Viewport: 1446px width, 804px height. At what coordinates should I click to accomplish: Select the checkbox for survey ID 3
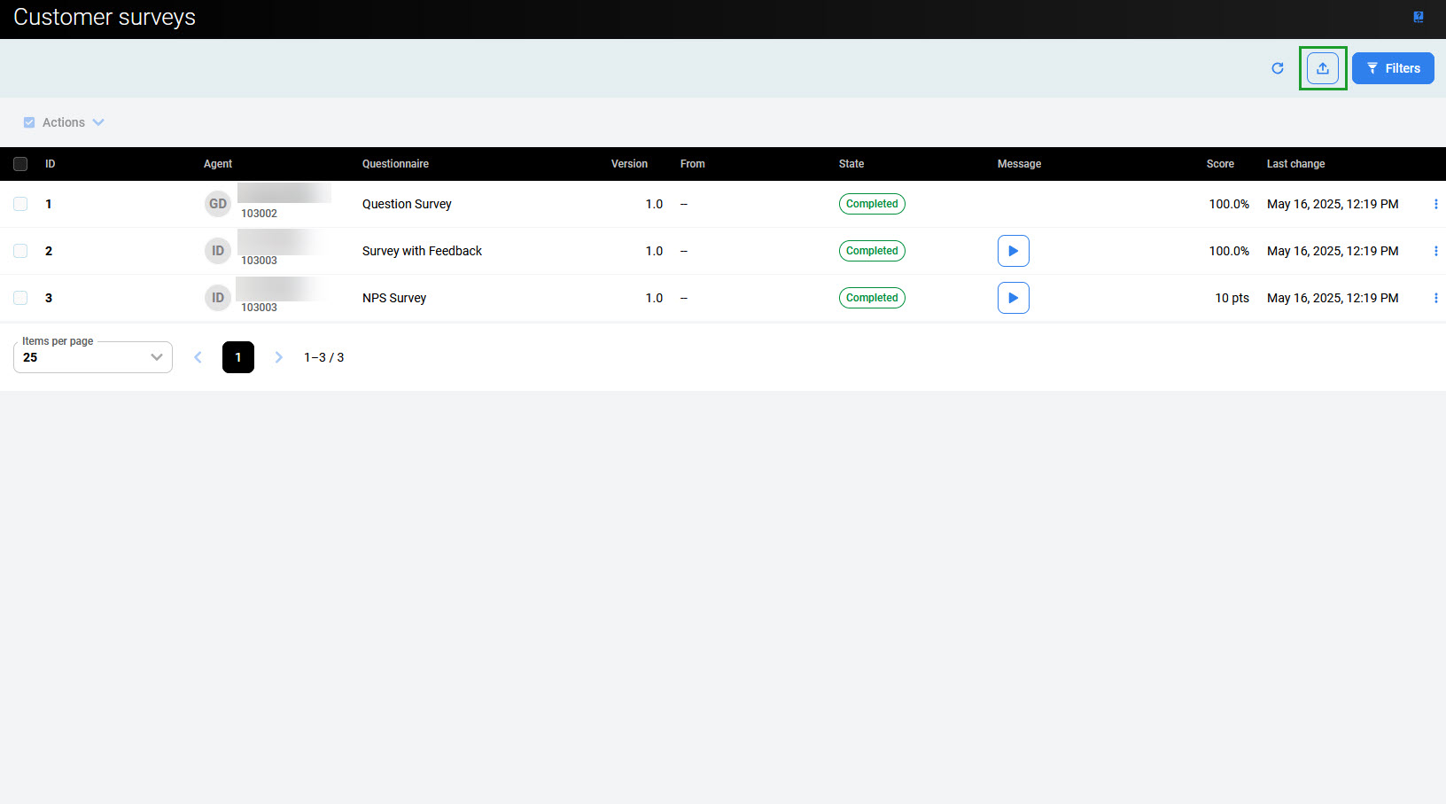(x=20, y=298)
